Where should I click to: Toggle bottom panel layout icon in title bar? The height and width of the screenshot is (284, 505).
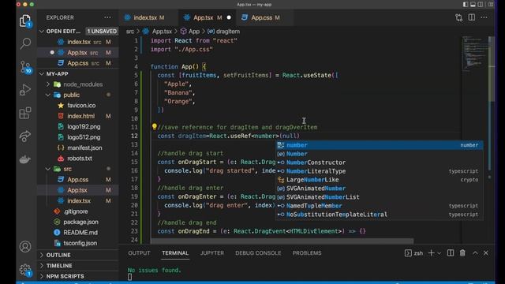[x=473, y=5]
